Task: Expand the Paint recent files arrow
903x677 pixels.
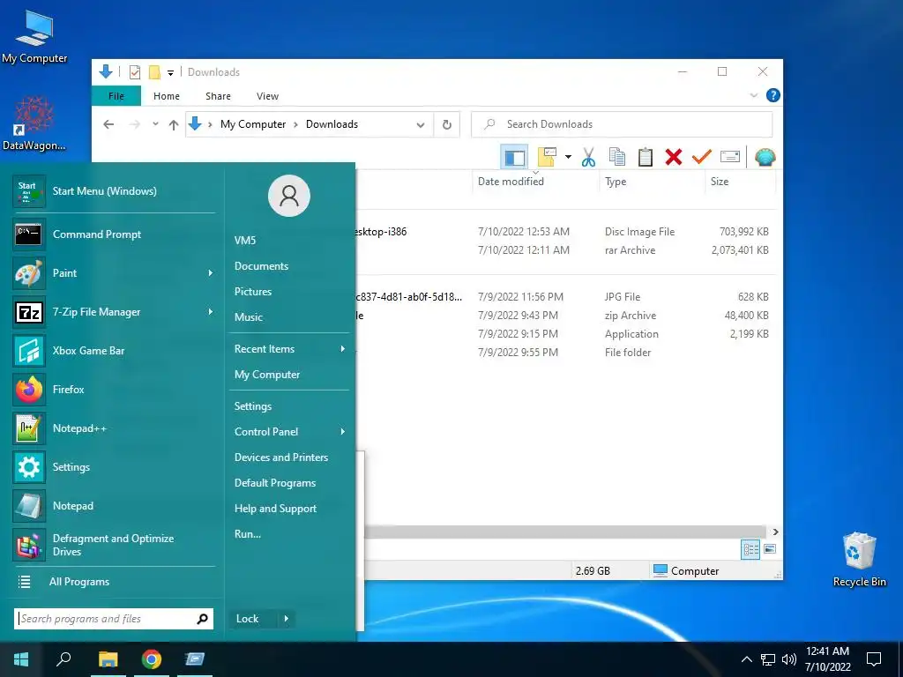Action: click(x=210, y=273)
